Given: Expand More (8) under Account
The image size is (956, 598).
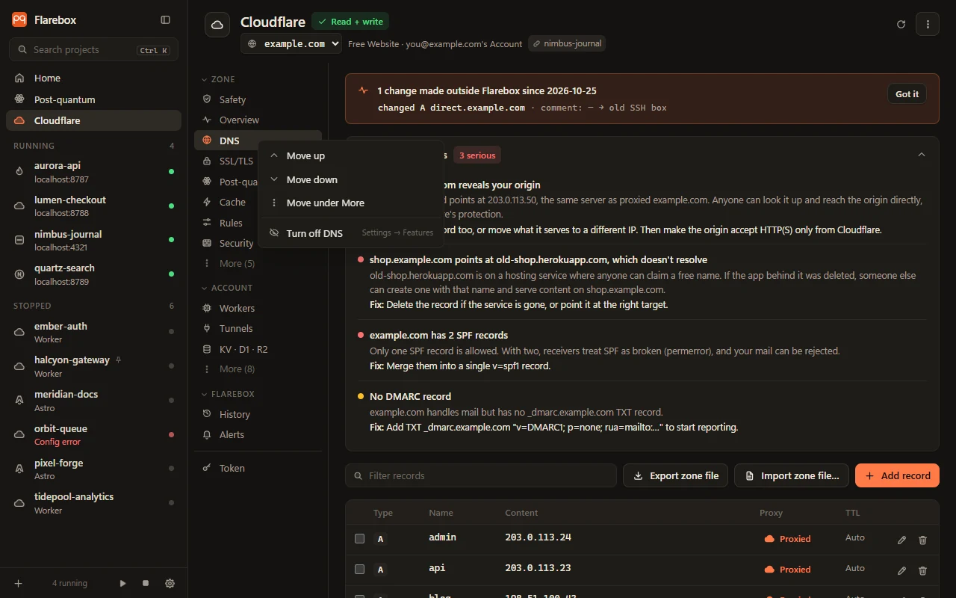Looking at the screenshot, I should (x=258, y=369).
